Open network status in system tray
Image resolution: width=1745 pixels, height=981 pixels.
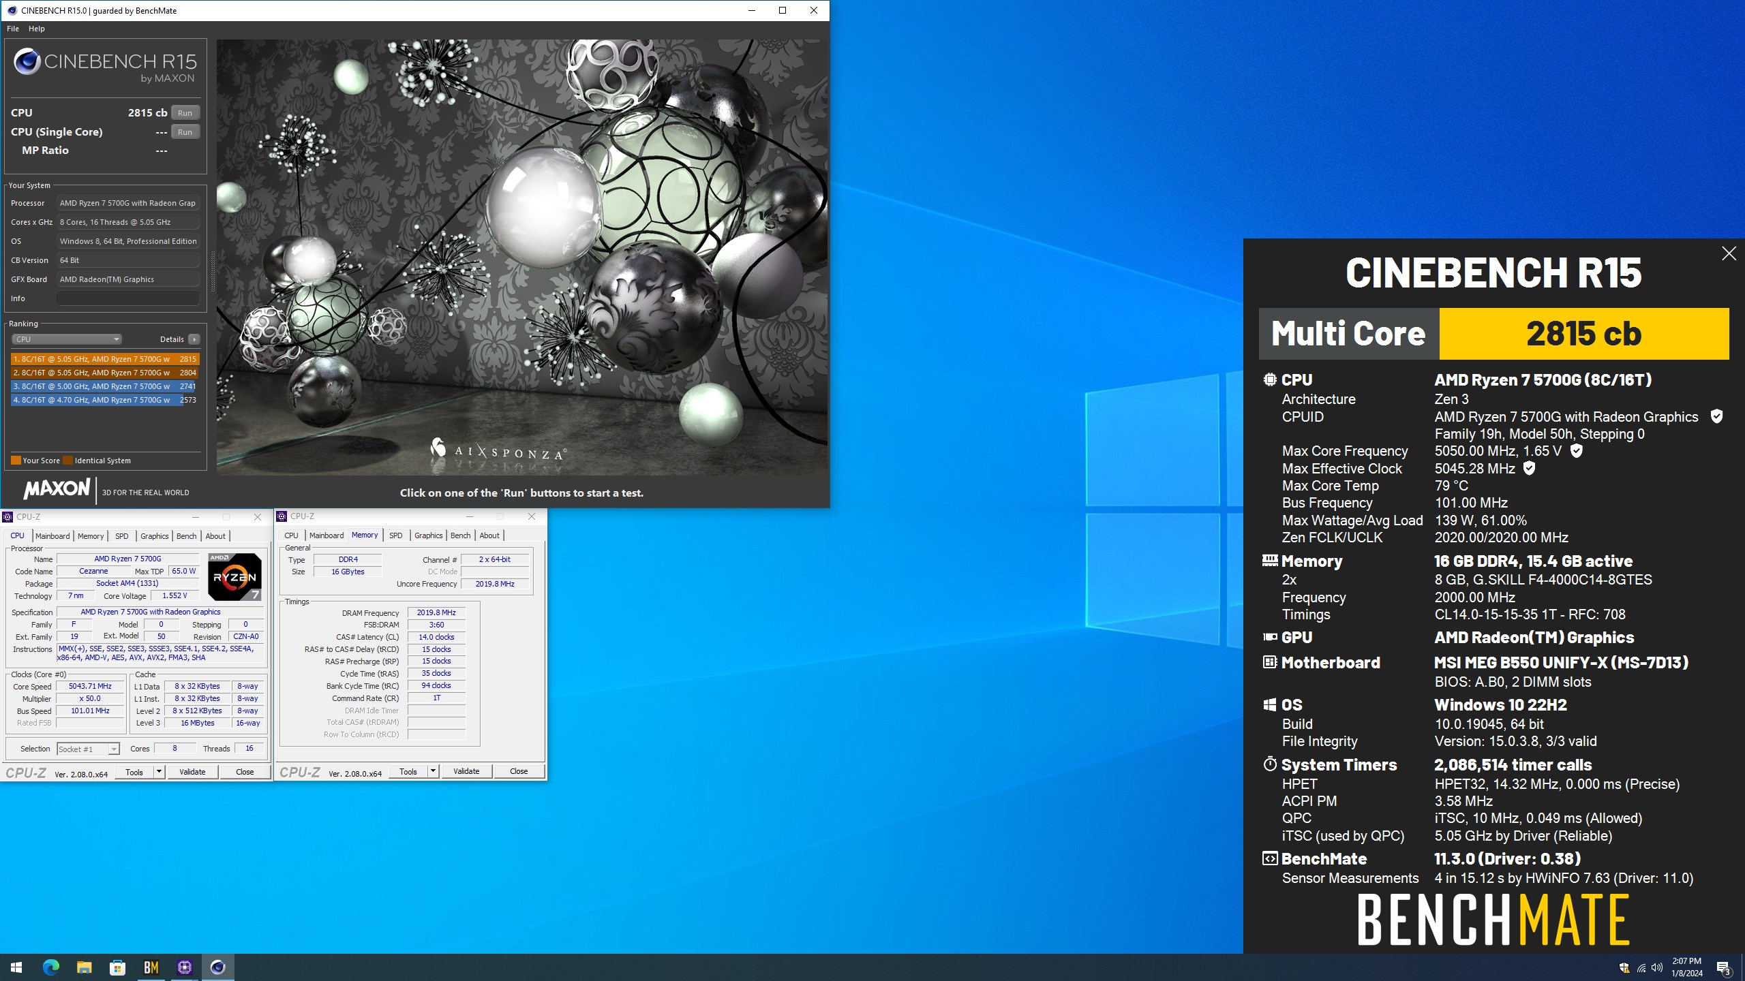(x=1641, y=967)
